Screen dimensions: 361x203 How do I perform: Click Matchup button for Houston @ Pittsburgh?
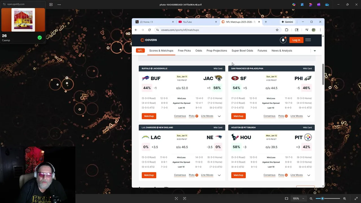click(x=238, y=175)
